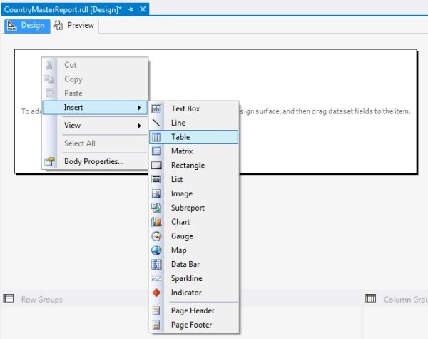The height and width of the screenshot is (339, 428).
Task: Click the Copy pages icon
Action: point(49,79)
